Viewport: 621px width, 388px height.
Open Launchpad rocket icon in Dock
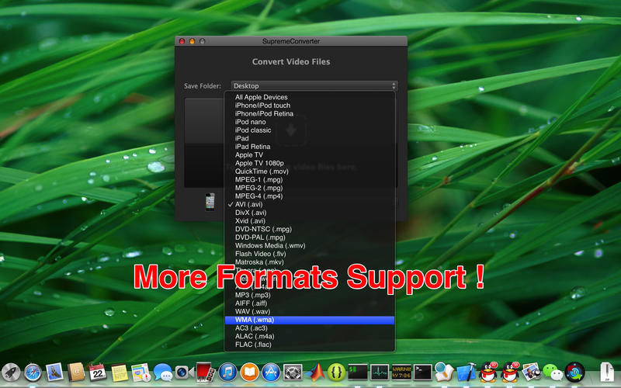click(x=11, y=372)
